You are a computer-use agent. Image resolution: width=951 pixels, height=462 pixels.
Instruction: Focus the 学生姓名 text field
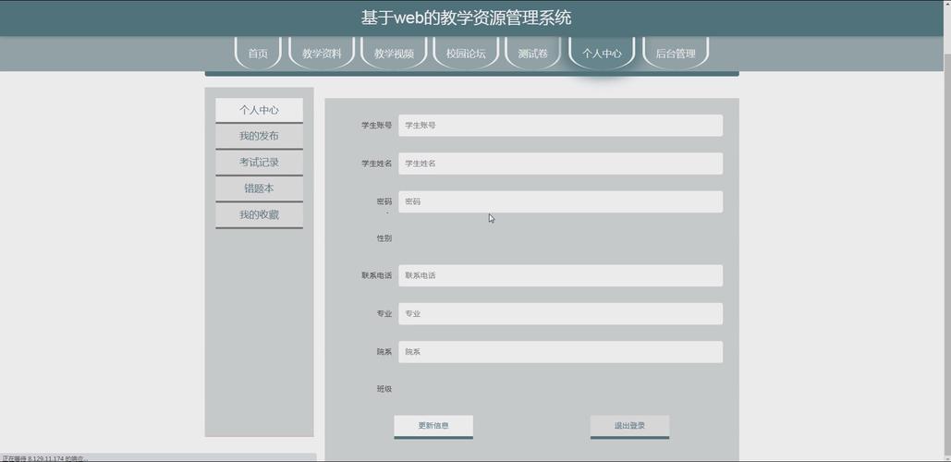(x=560, y=164)
